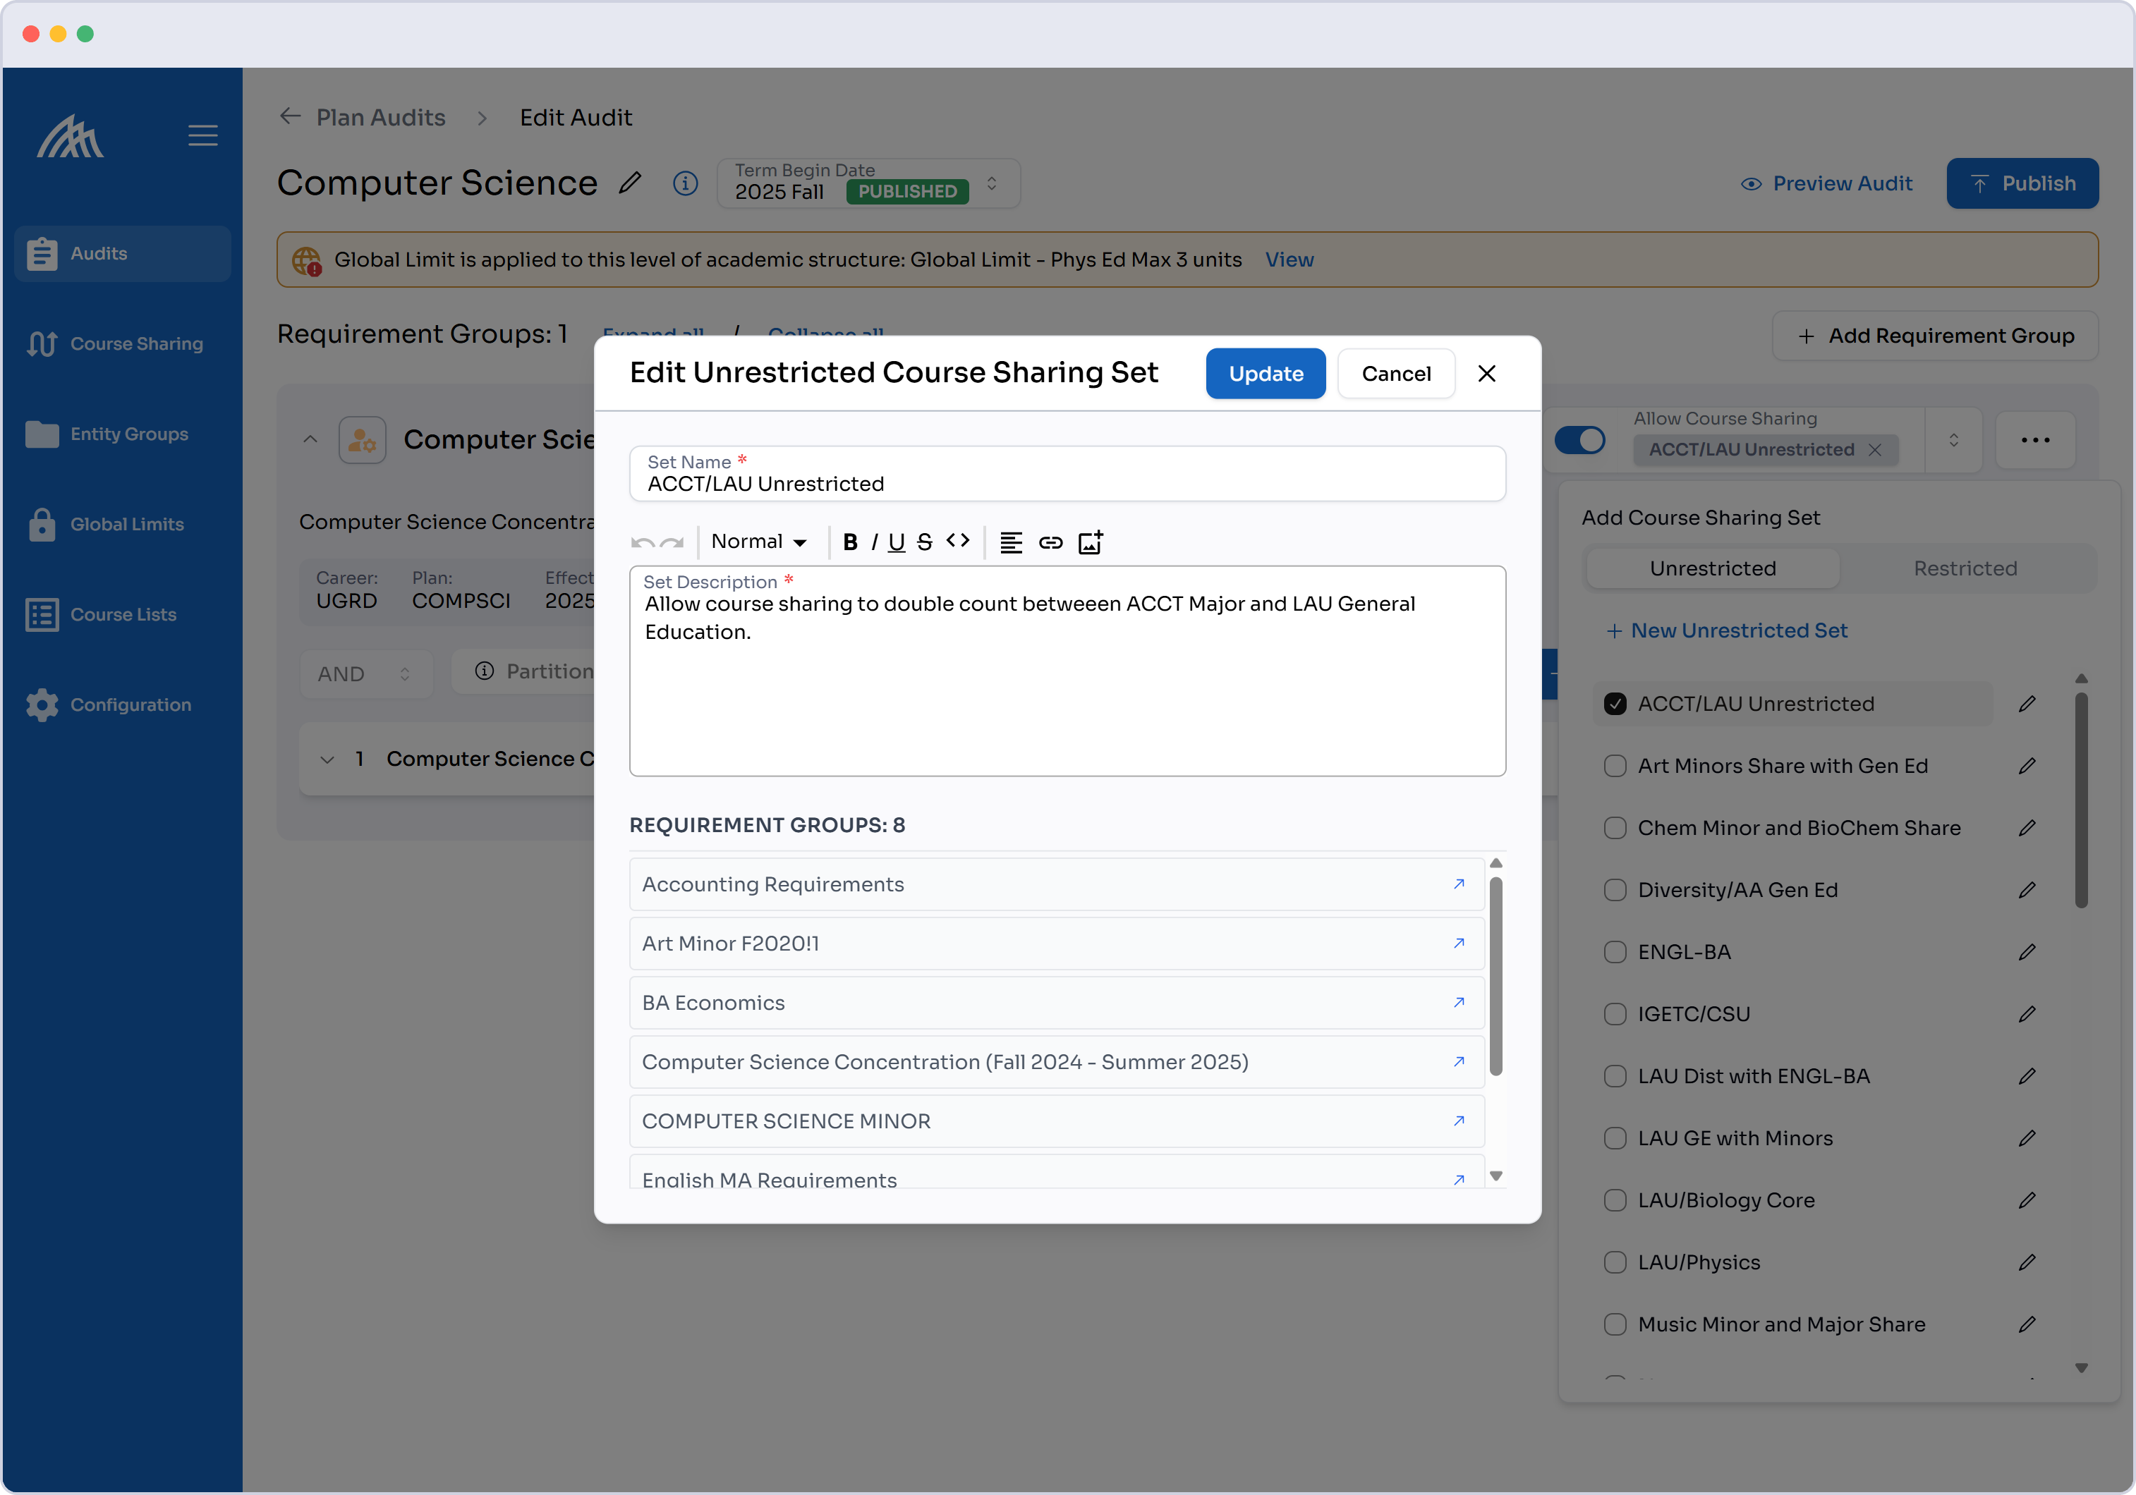
Task: Uncheck the ACCT/LAU Unrestricted checkbox
Action: 1615,704
